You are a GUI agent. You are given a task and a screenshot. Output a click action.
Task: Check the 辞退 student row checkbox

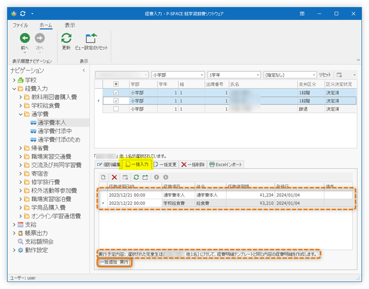pos(116,109)
